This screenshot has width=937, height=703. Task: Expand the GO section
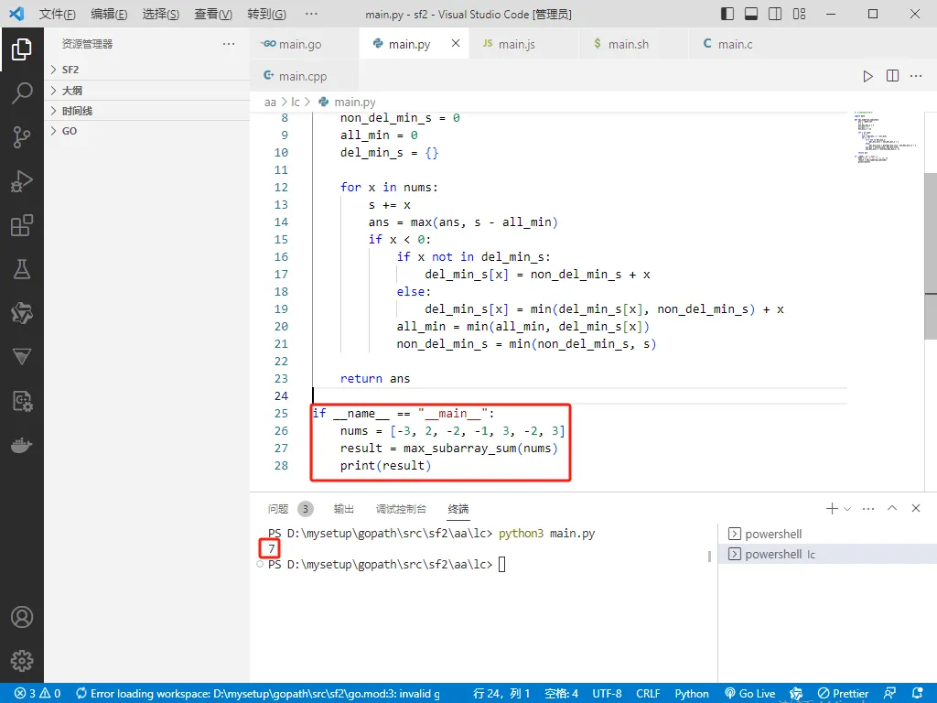tap(147, 131)
